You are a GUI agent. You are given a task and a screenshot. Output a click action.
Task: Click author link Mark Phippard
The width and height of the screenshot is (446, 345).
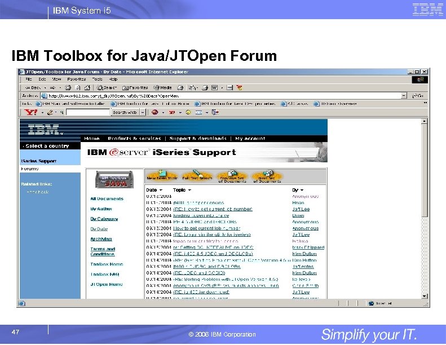pyautogui.click(x=308, y=247)
